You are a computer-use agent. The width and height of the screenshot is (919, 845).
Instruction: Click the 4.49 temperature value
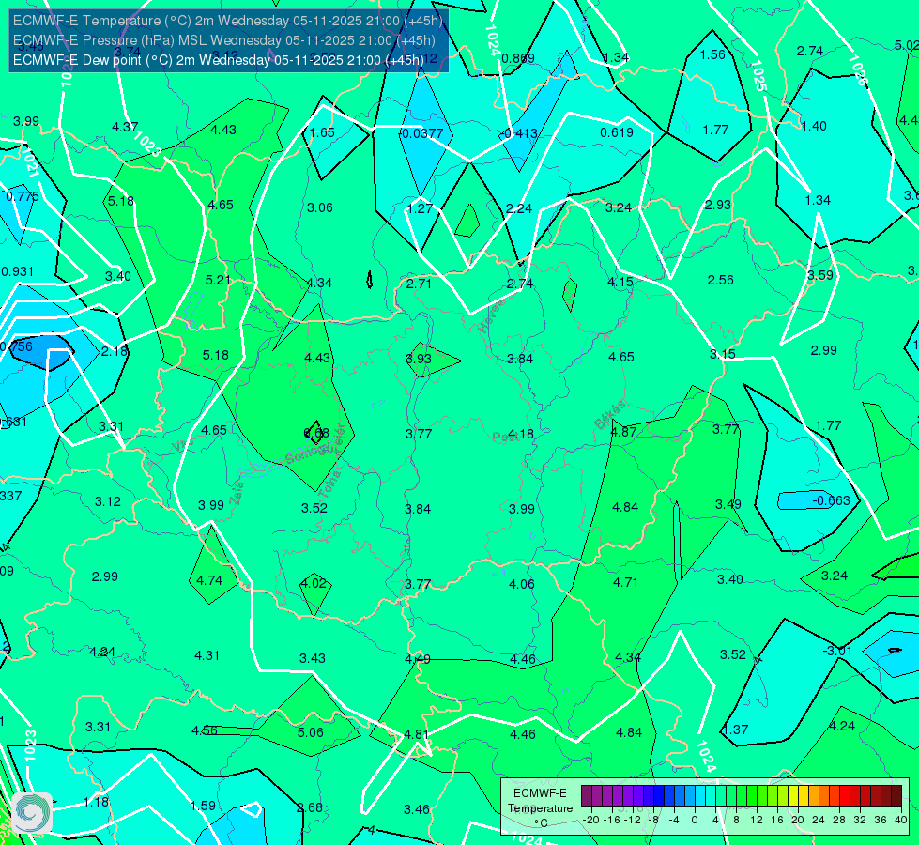(x=418, y=659)
